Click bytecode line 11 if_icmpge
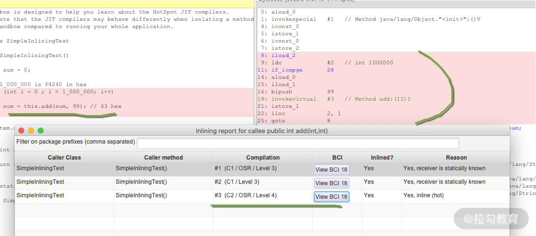Viewport: 536px width, 236px height. tap(286, 70)
